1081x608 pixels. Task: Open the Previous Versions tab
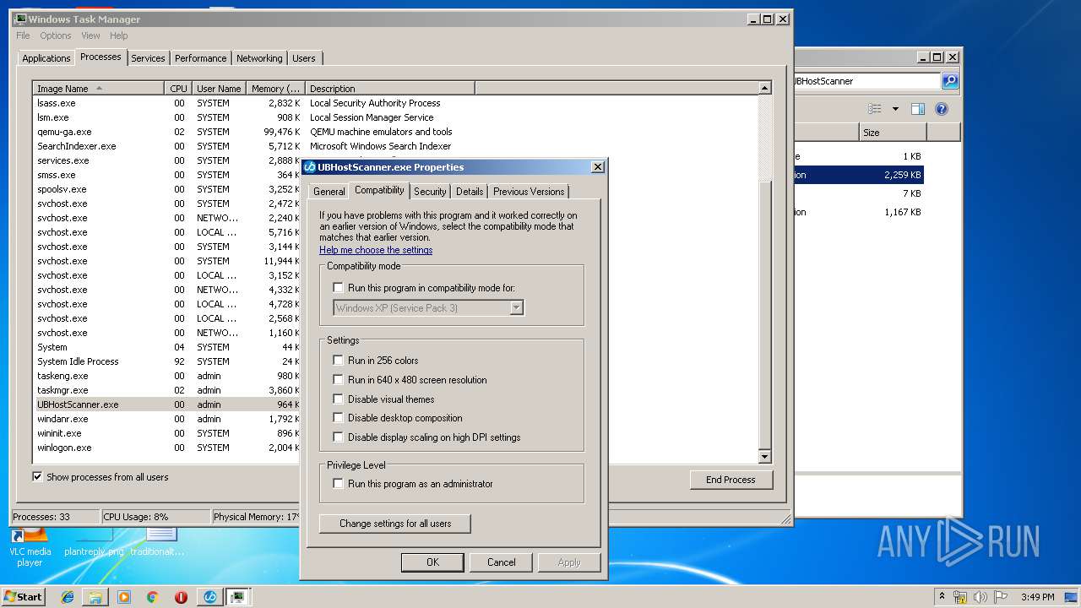(x=529, y=192)
